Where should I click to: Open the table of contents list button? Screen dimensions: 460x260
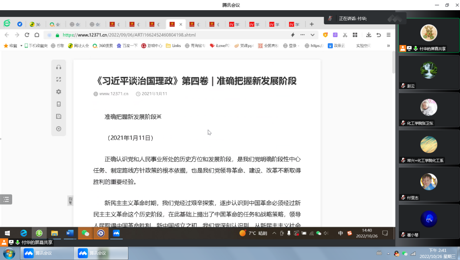[x=6, y=199]
